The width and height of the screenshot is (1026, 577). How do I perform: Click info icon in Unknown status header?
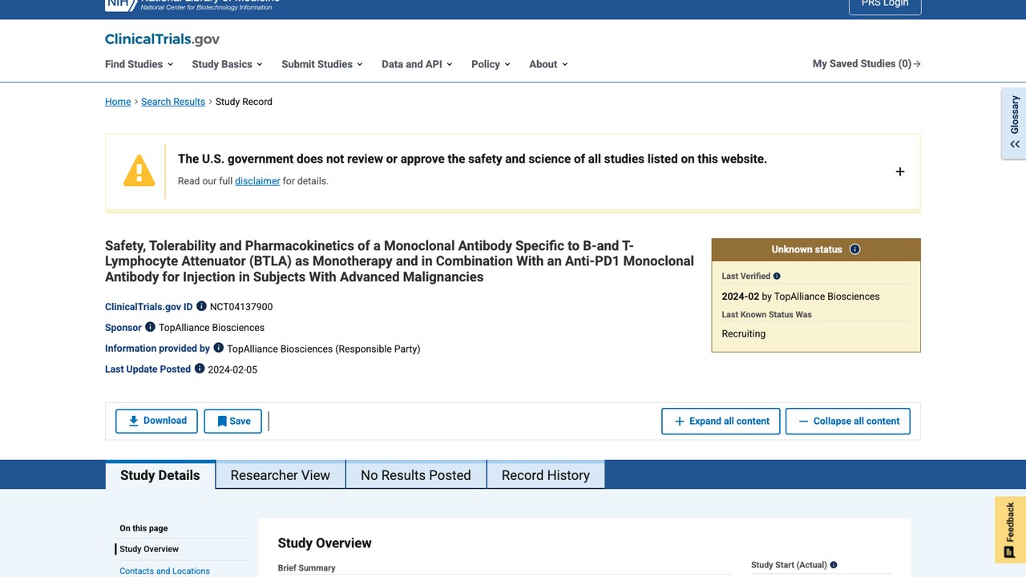[854, 249]
